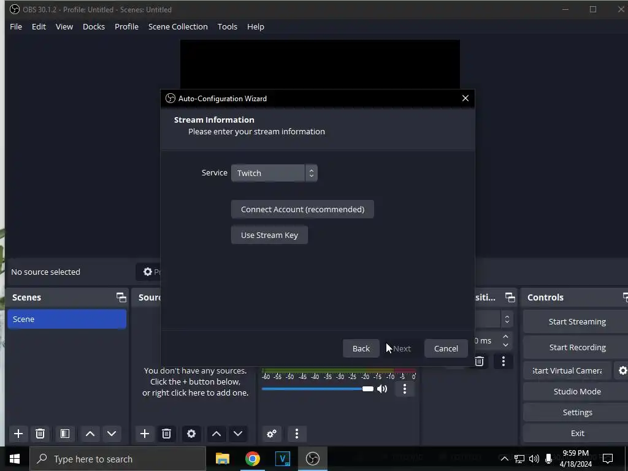Open the Help menu
This screenshot has width=628, height=471.
(256, 26)
